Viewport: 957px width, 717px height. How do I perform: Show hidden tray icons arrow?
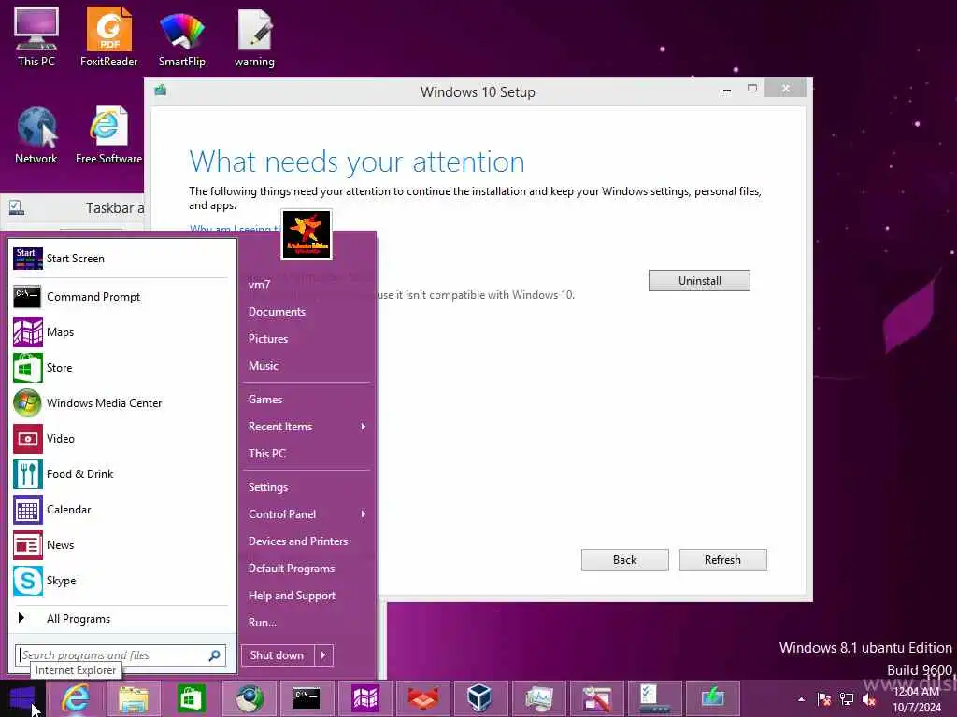801,699
